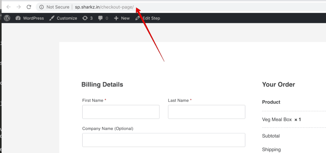Open the Not Secure site info icon
326x153 pixels.
click(x=42, y=7)
